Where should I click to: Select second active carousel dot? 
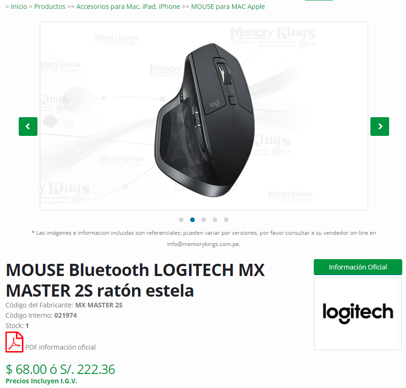point(192,220)
